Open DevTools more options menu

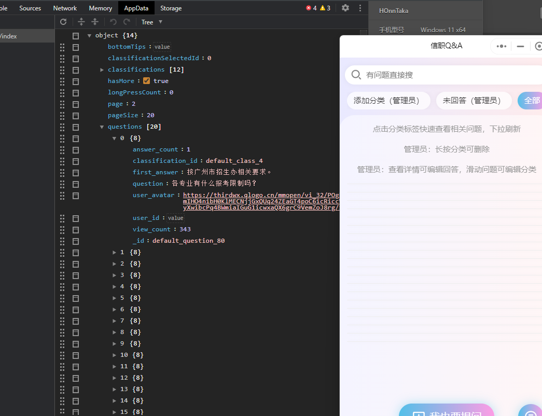360,8
